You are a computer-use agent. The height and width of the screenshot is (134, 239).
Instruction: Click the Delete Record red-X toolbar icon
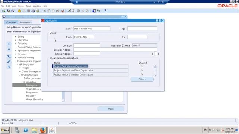(x=62, y=11)
